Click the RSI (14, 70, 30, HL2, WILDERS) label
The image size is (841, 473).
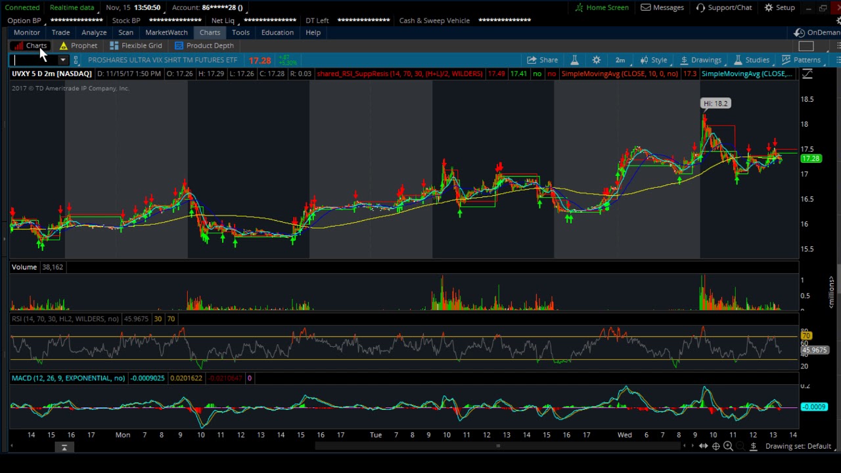tap(65, 319)
